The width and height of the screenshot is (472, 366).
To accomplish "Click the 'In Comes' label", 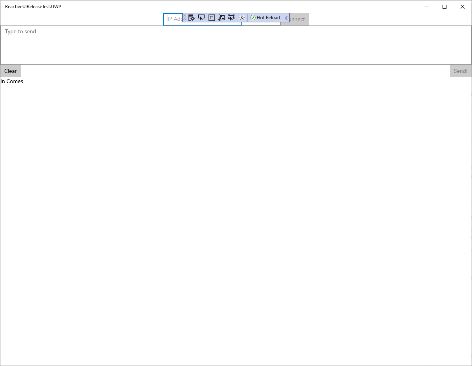I will [12, 81].
